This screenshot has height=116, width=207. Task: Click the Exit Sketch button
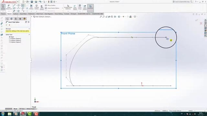point(3,7)
